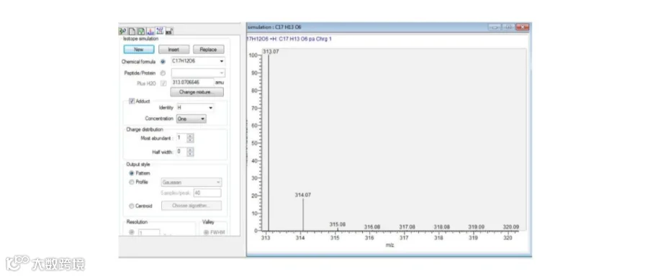
Task: Click the Choose algorithm button
Action: pyautogui.click(x=192, y=206)
